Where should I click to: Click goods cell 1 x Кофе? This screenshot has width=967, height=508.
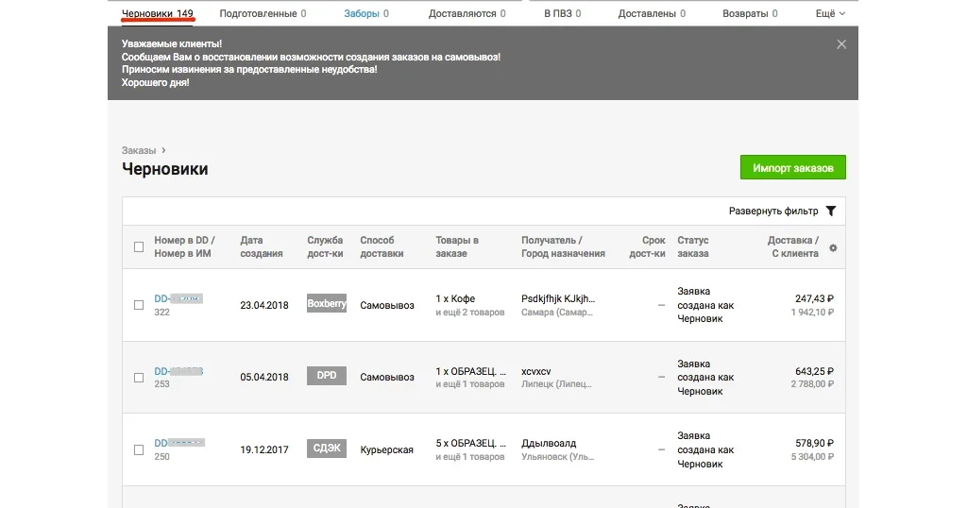click(455, 298)
